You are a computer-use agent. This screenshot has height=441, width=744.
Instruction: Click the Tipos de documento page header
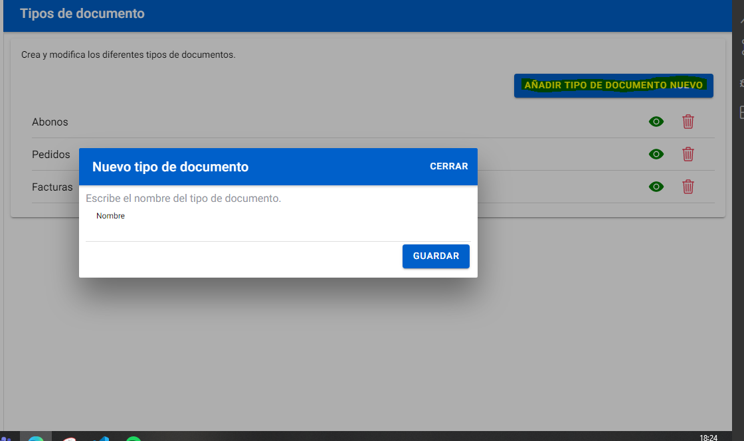point(82,13)
